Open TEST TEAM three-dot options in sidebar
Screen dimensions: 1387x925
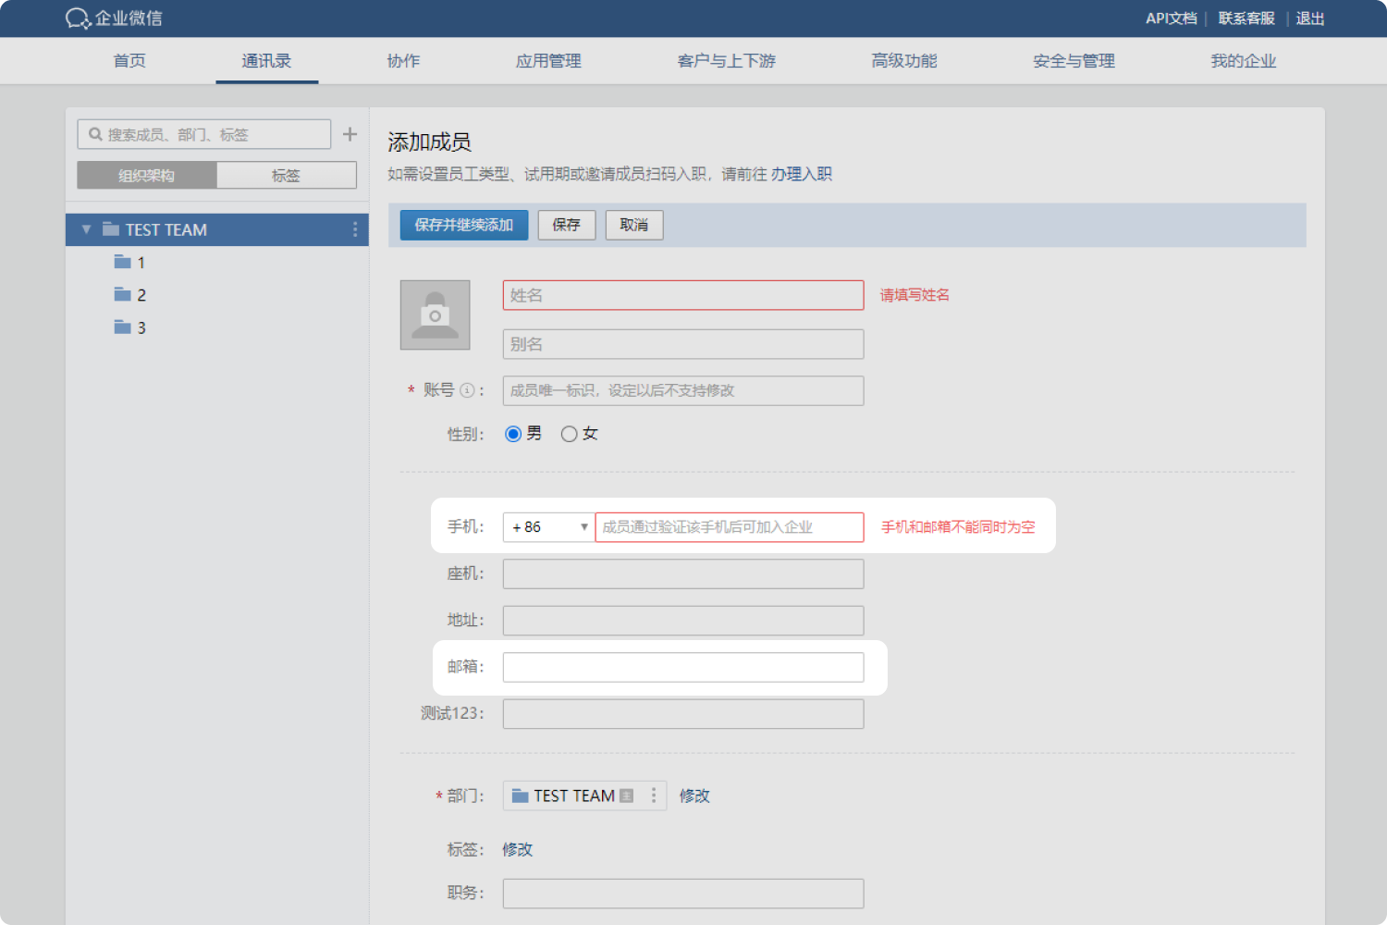click(x=355, y=229)
